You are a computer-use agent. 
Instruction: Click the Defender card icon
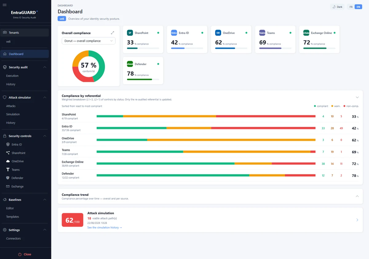(130, 64)
